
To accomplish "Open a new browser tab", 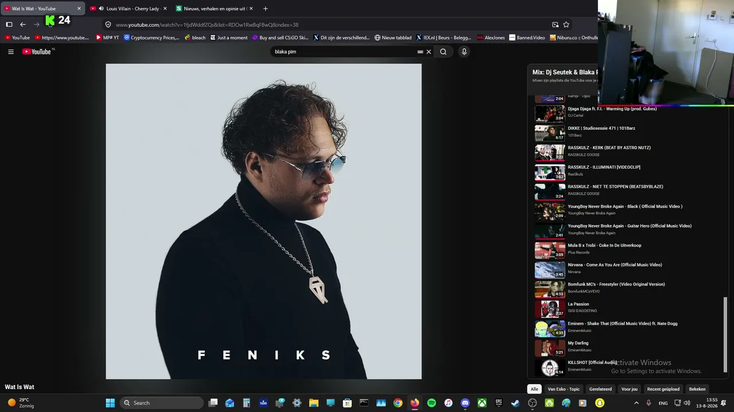I will [x=265, y=9].
